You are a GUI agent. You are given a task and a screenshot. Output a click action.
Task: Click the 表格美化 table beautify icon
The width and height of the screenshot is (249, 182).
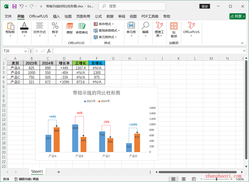click(x=82, y=28)
